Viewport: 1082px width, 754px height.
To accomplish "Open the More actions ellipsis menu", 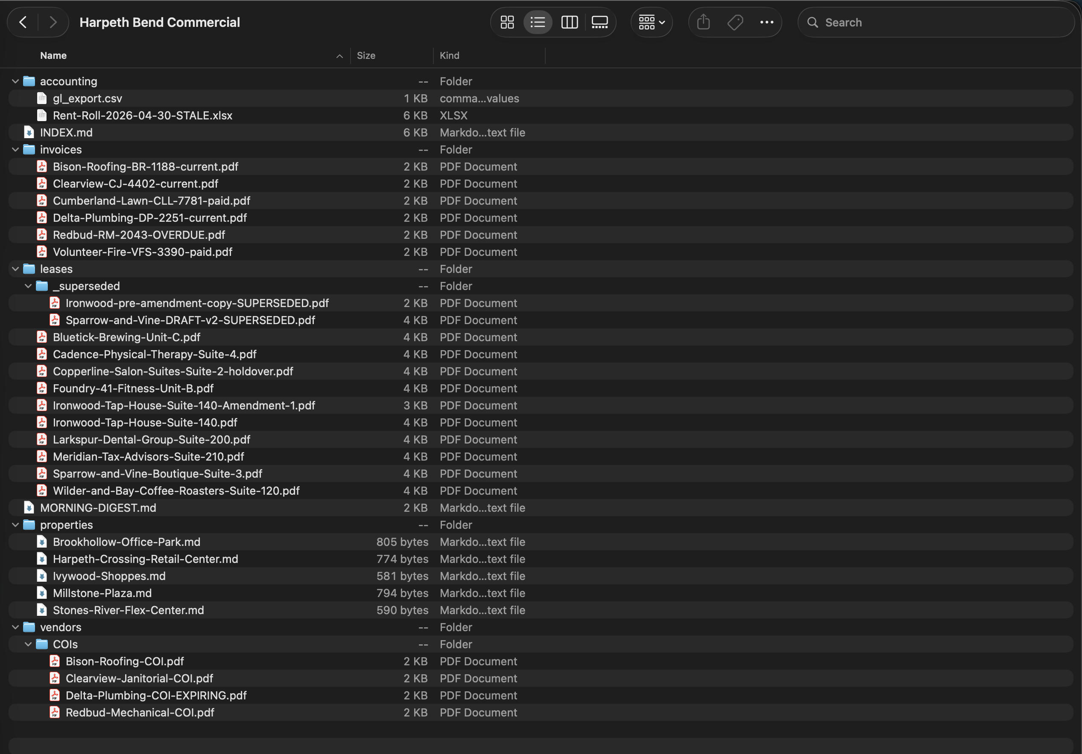I will point(767,22).
